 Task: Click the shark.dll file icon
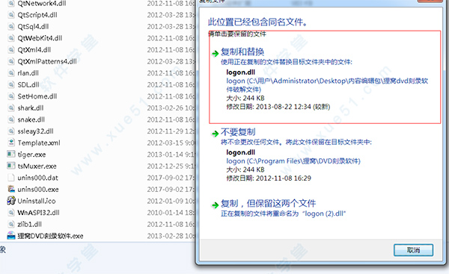coord(11,108)
